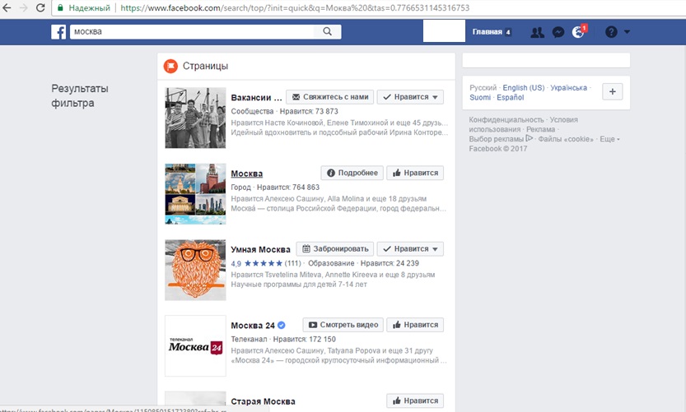The width and height of the screenshot is (686, 412).
Task: Click the Страницы section heading
Action: (x=205, y=66)
